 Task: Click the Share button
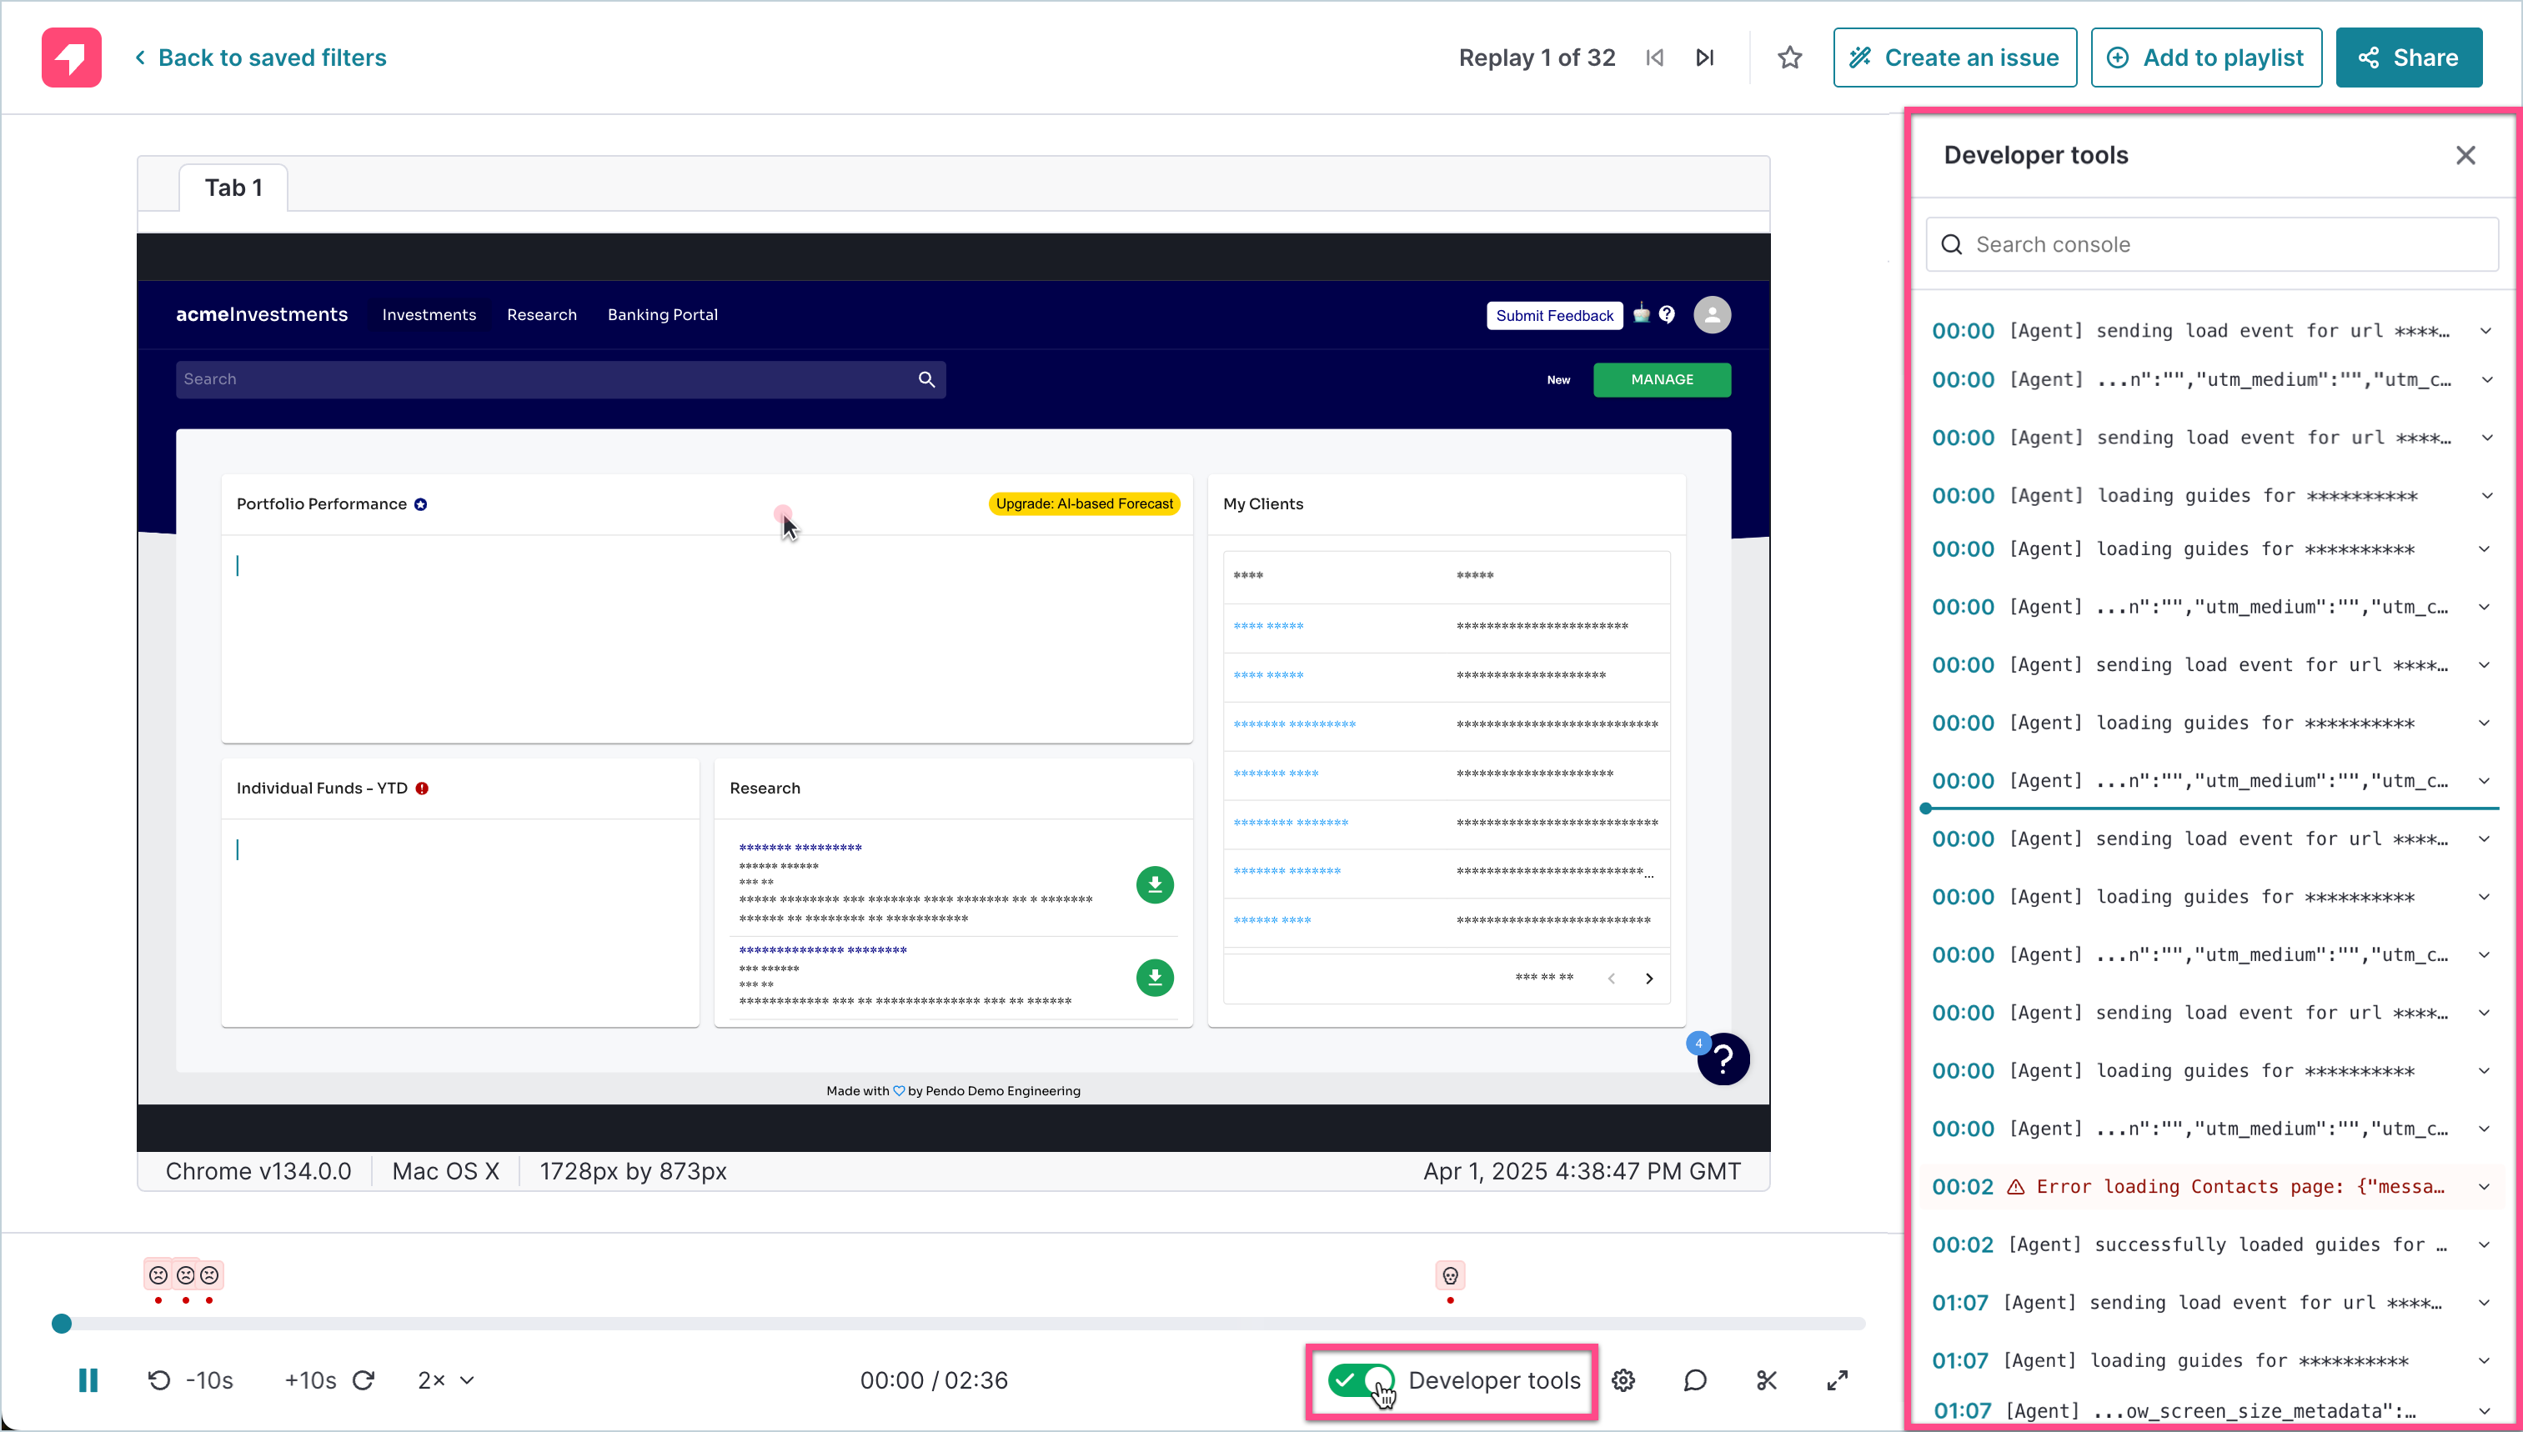pos(2409,58)
